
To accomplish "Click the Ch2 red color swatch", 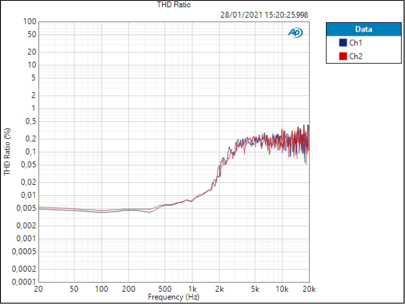I will [x=343, y=56].
